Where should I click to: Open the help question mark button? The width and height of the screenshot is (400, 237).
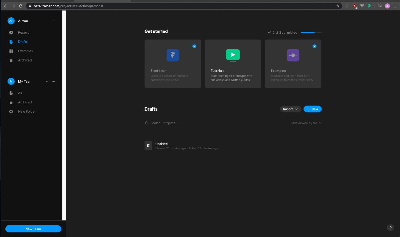click(391, 228)
